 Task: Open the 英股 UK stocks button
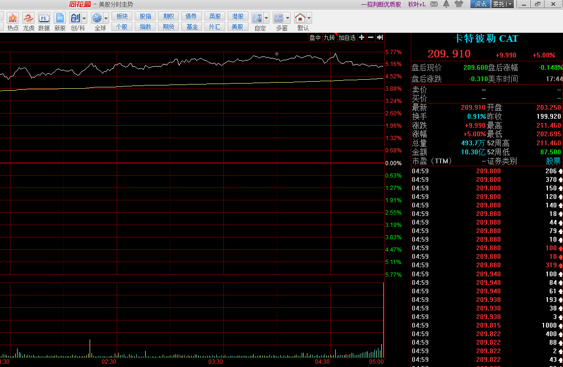coord(215,16)
